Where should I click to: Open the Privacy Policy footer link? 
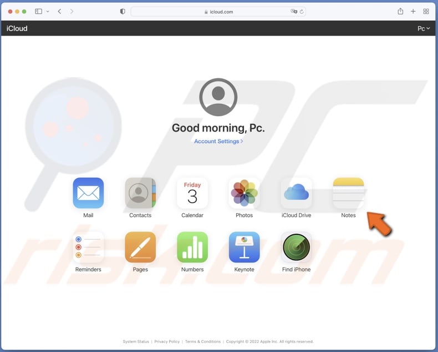coord(167,341)
